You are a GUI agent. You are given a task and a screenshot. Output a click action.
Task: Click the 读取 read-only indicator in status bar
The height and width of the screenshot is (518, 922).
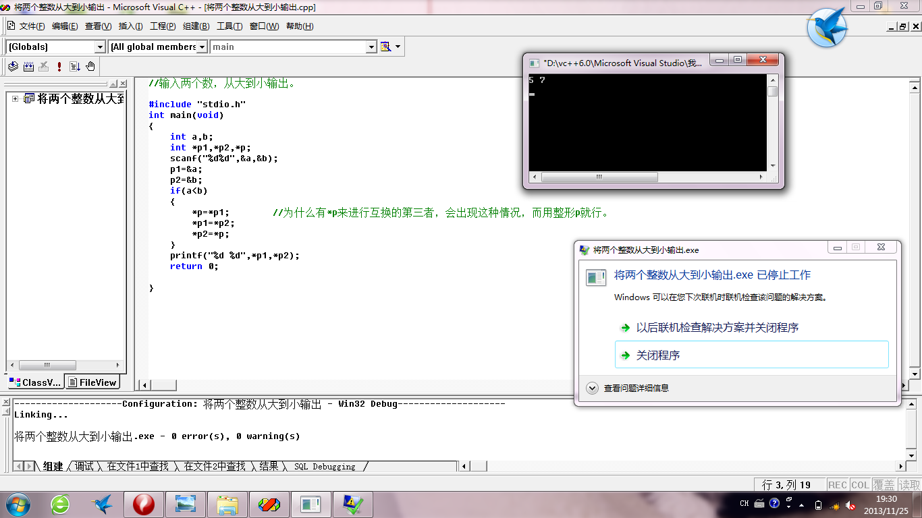[x=909, y=484]
